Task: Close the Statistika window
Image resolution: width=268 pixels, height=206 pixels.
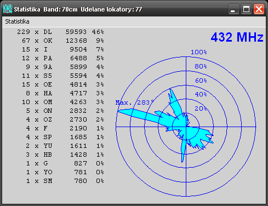Action: pos(259,9)
